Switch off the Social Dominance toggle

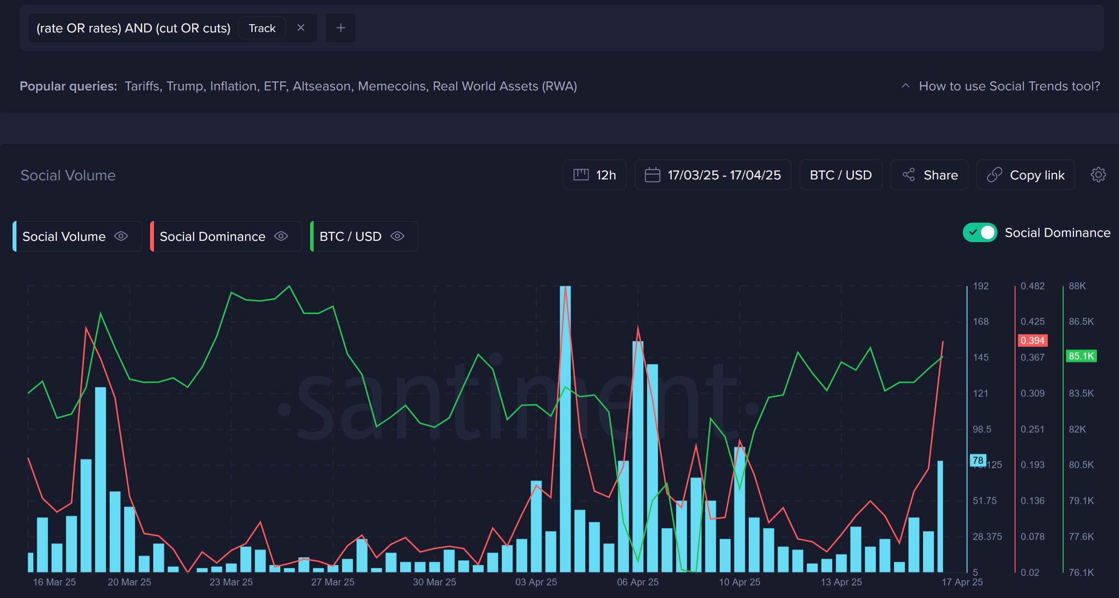pyautogui.click(x=980, y=232)
